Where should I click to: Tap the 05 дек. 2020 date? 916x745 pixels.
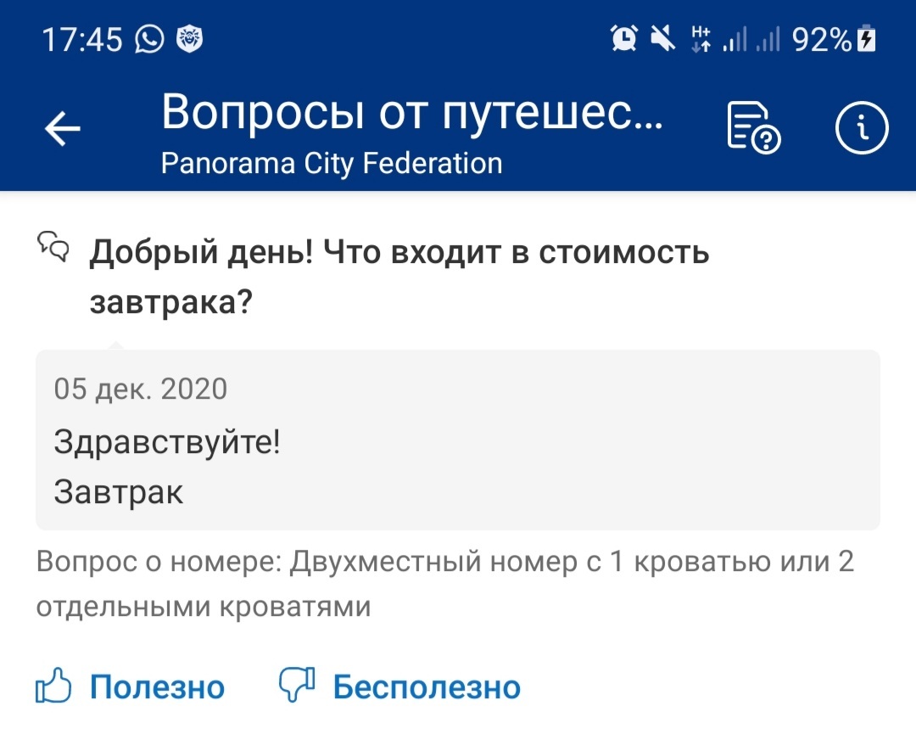tap(140, 389)
